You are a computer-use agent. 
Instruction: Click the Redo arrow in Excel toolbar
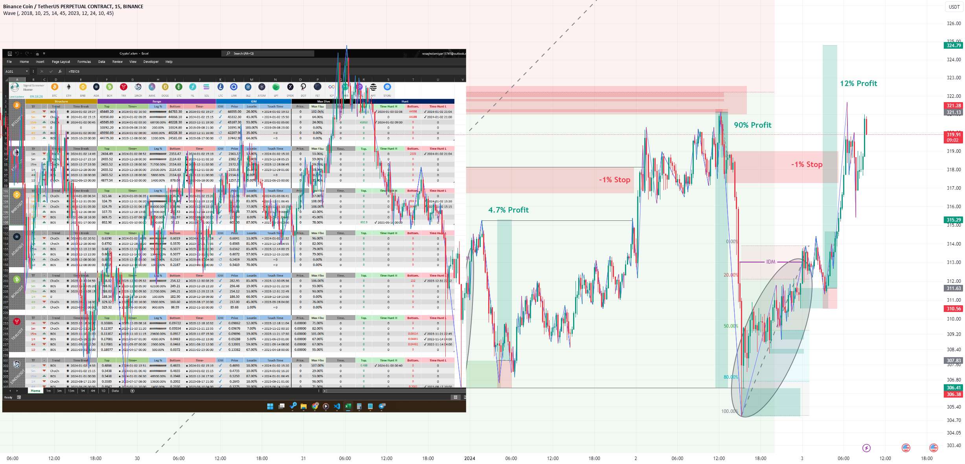(x=27, y=53)
